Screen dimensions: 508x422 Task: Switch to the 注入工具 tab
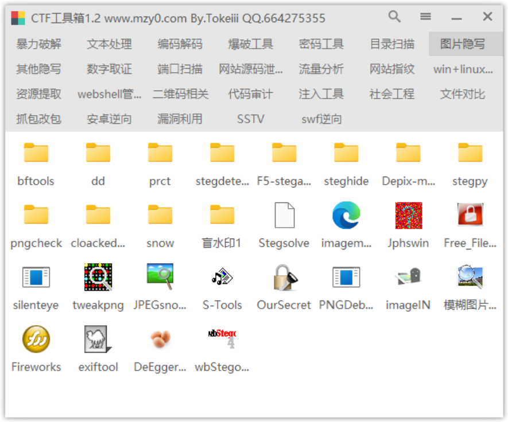(321, 94)
